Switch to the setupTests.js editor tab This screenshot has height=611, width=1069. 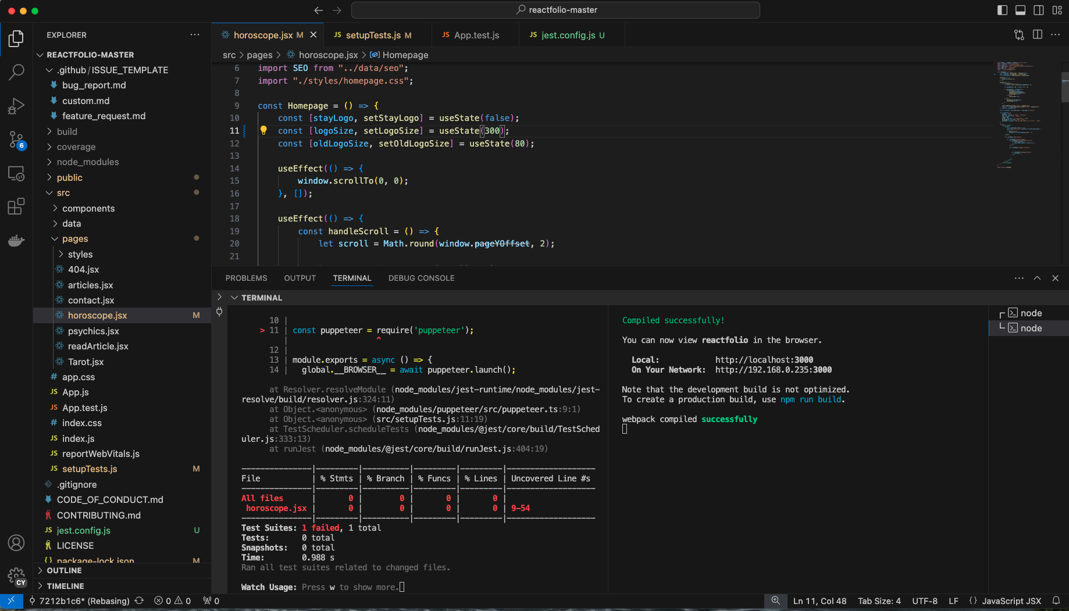[x=373, y=35]
